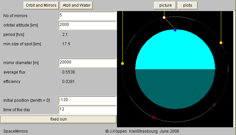
Task: Click the initial position input field
Action: click(87, 100)
